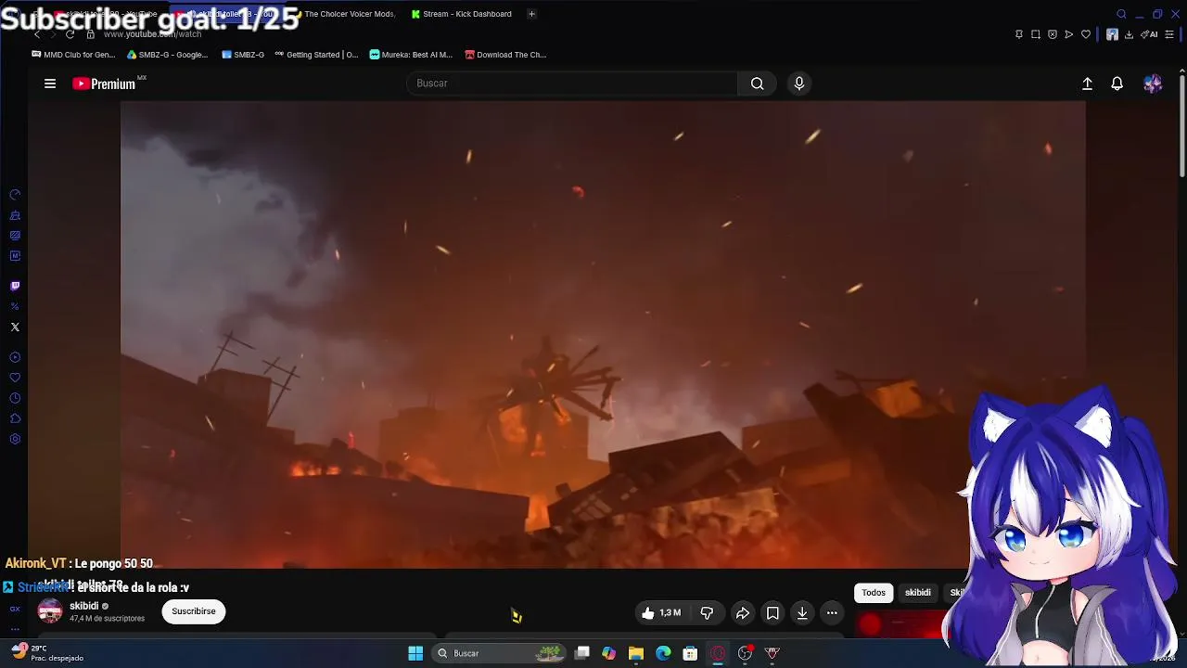
Task: Click the www.youtube.com/watch address bar
Action: click(x=152, y=34)
